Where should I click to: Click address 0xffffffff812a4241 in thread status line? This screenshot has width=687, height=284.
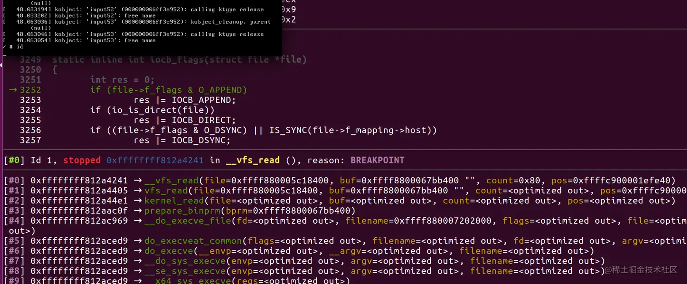[155, 160]
